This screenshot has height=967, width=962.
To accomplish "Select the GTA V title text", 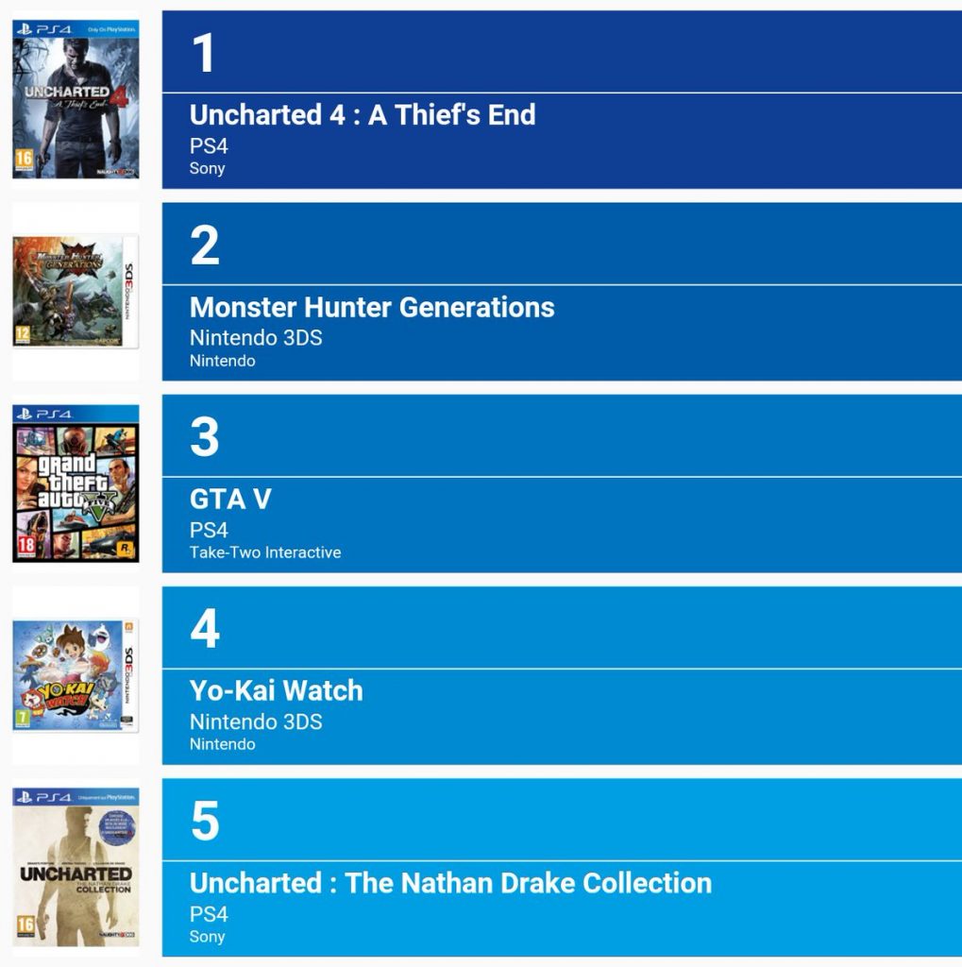I will pos(230,499).
